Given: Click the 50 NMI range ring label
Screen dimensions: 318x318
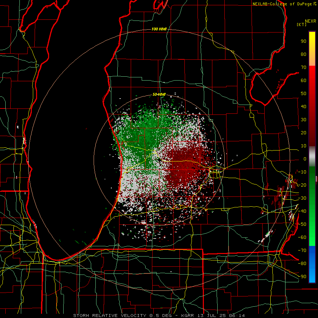Looking at the screenshot, I should pyautogui.click(x=159, y=94).
